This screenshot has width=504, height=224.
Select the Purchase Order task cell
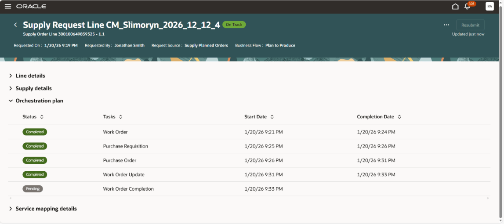coord(120,160)
